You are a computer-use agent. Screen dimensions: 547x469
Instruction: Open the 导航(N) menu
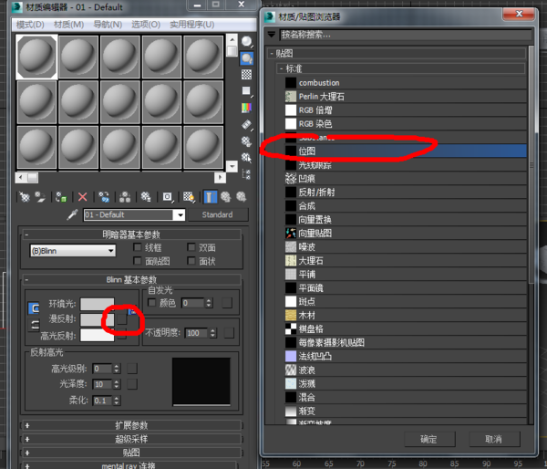point(108,25)
